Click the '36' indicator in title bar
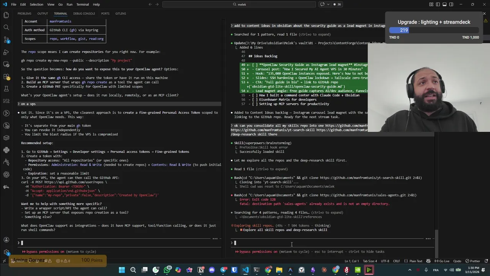 tap(337, 4)
